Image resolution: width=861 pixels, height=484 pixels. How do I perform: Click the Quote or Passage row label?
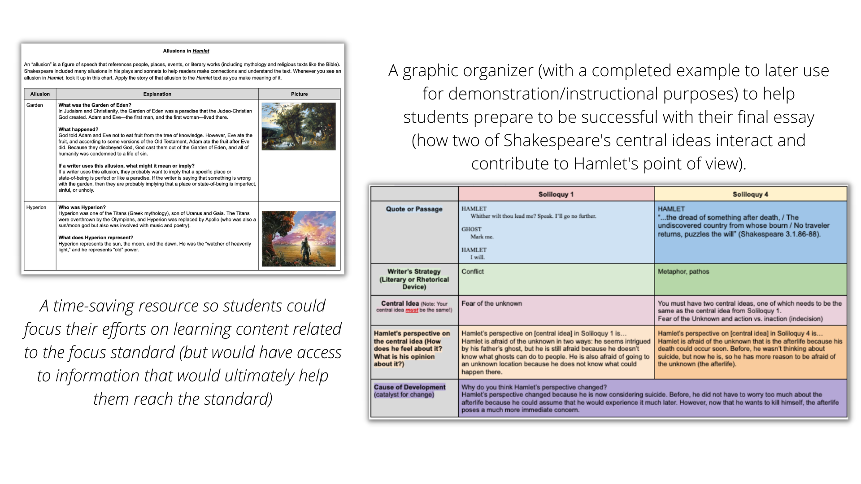[x=414, y=209]
